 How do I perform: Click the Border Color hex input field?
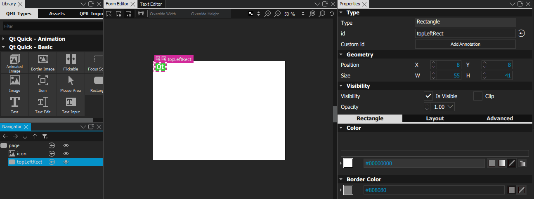(x=433, y=190)
